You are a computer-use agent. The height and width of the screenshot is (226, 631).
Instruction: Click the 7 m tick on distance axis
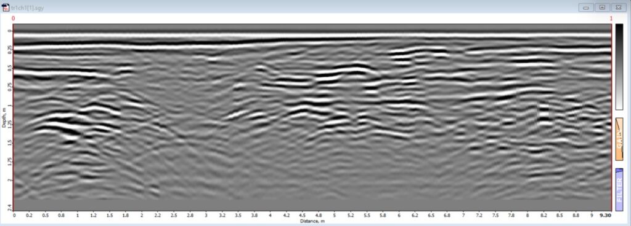pos(463,215)
